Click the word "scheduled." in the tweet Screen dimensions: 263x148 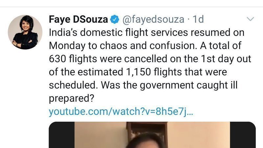73,85
